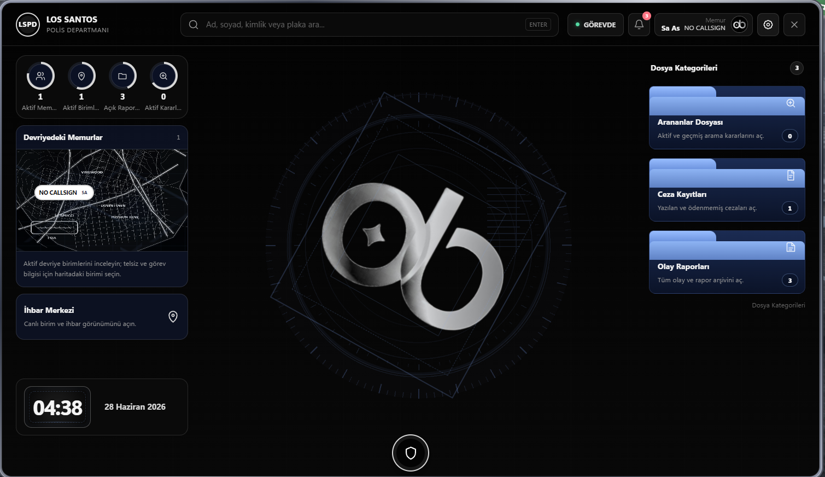The width and height of the screenshot is (825, 477).
Task: Select the Devriyedeki Memurlar heading
Action: click(63, 137)
